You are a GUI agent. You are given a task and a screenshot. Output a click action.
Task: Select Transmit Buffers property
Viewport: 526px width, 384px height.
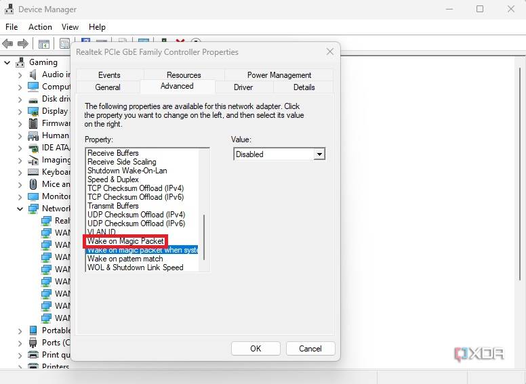point(113,206)
